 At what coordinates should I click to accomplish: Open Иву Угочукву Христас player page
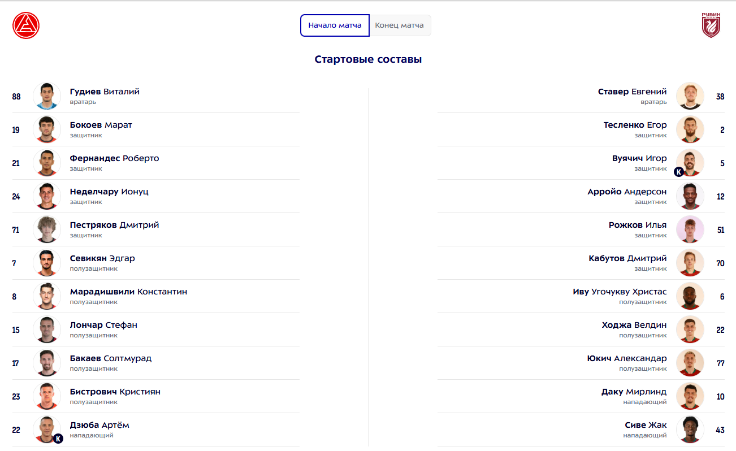coord(620,292)
